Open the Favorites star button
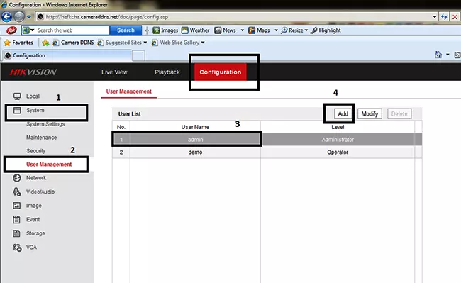 click(18, 43)
